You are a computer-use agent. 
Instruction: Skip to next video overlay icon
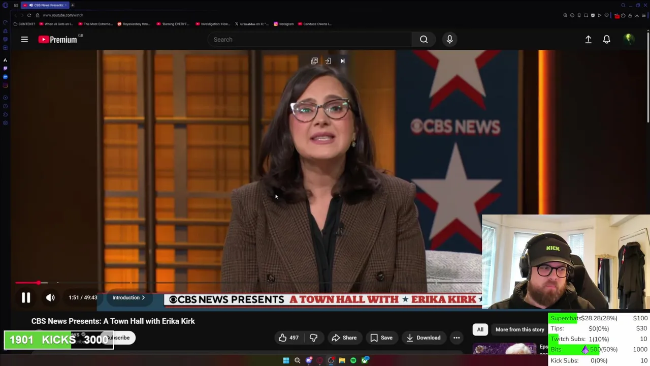pyautogui.click(x=342, y=61)
